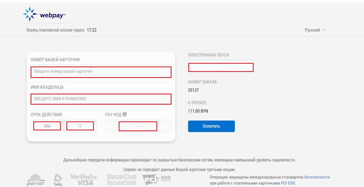Click the PCI DSS Compliant badge
This screenshot has width=364, height=187.
coord(157,179)
